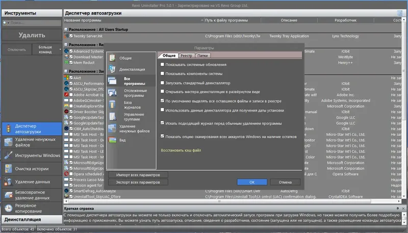Click the Twonky Server.lnk icon
408x233 pixels.
click(66, 36)
